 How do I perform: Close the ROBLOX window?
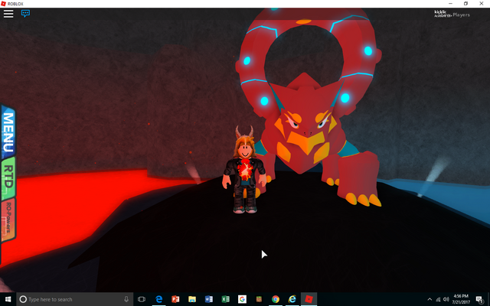point(482,4)
